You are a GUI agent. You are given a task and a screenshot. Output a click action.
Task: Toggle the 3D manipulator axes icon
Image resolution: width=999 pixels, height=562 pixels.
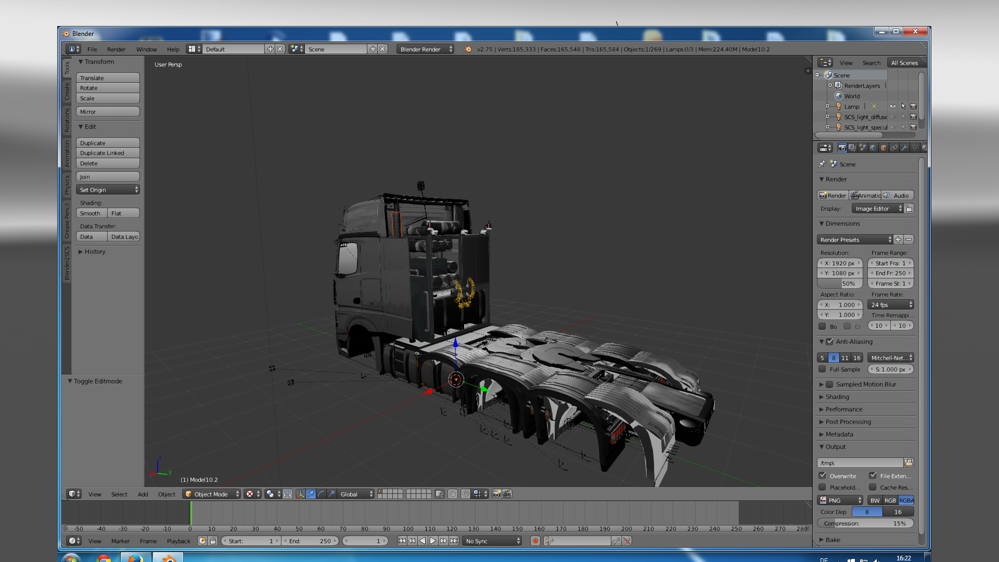(300, 494)
